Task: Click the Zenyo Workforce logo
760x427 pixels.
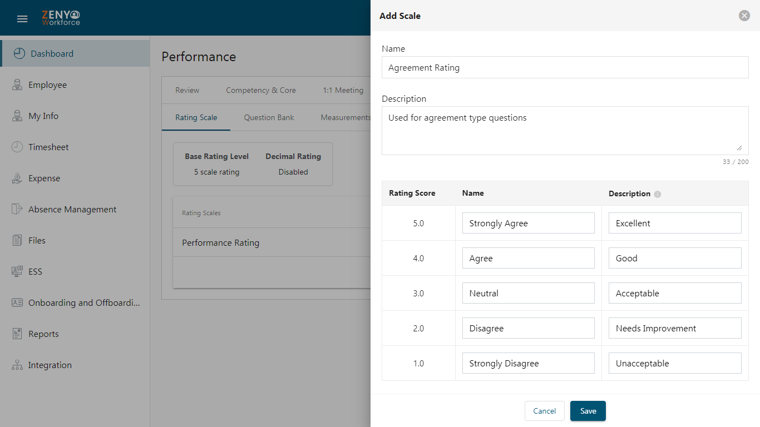Action: [x=61, y=18]
